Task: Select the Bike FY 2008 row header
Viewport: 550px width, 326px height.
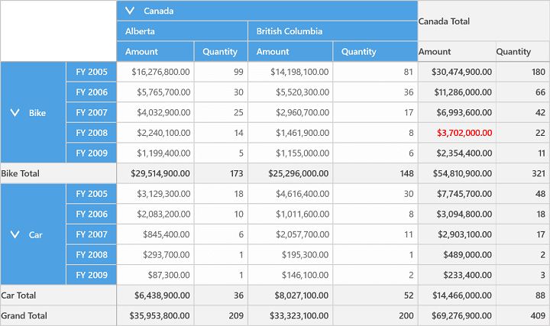Action: pyautogui.click(x=91, y=133)
